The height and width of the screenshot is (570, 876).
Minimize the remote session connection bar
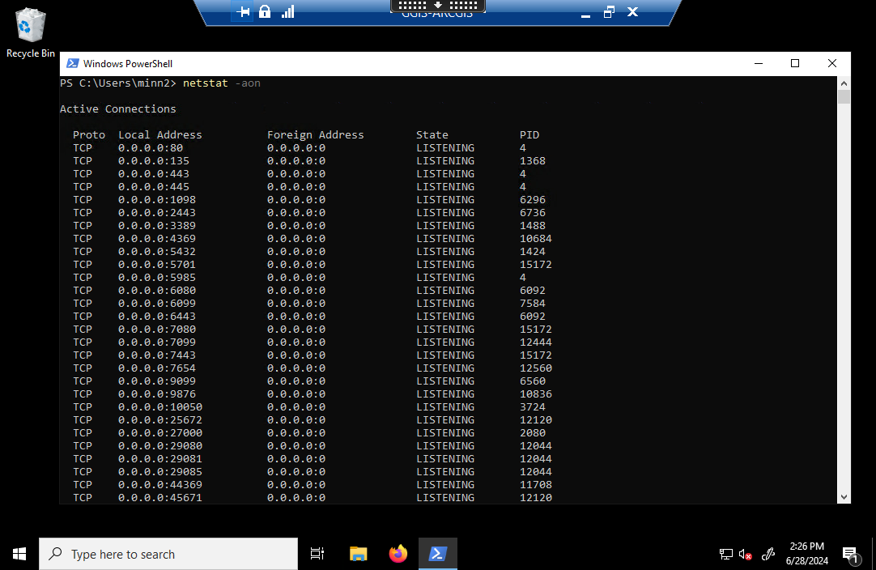(585, 12)
